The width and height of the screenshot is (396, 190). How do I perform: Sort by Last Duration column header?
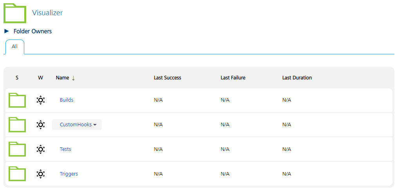297,78
